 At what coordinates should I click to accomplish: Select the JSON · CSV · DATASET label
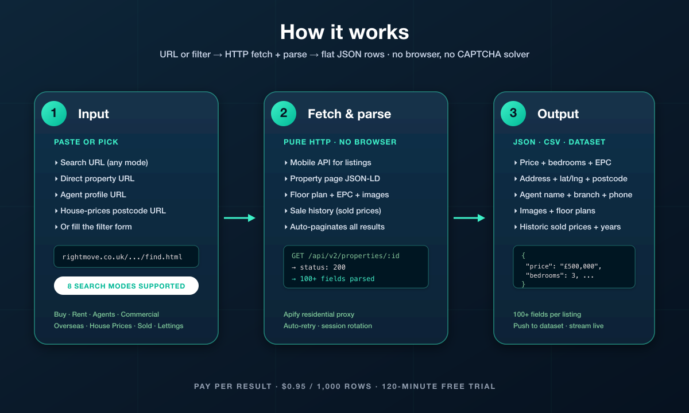point(559,142)
